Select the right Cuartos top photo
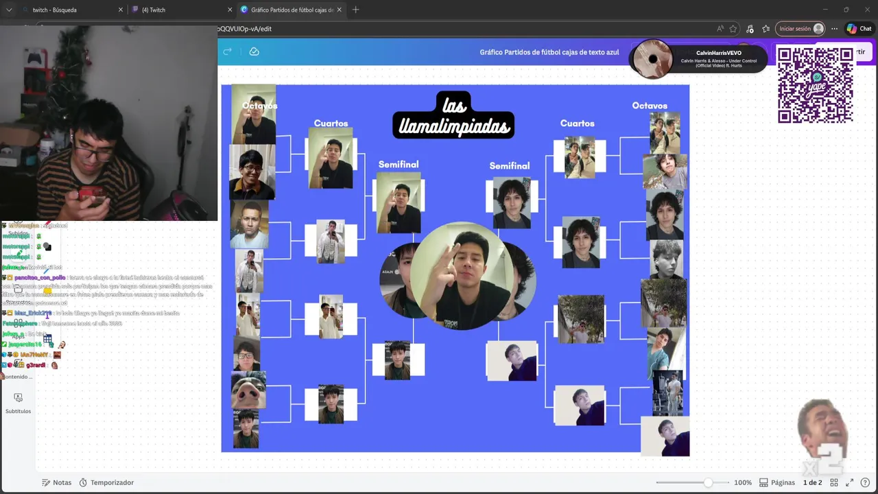The width and height of the screenshot is (878, 494). tap(580, 157)
